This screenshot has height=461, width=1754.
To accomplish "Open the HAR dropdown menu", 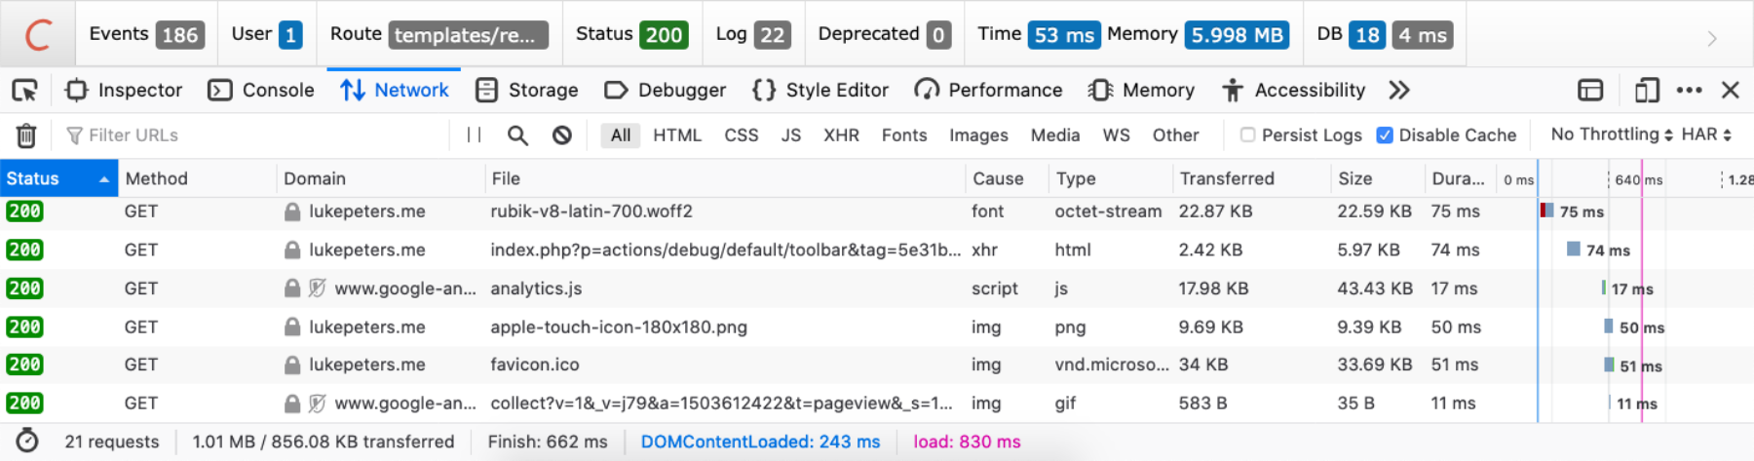I will pos(1705,134).
